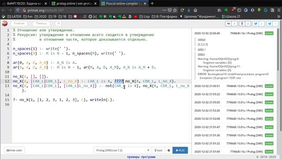Click the load button
282x159 pixels.
point(158,150)
